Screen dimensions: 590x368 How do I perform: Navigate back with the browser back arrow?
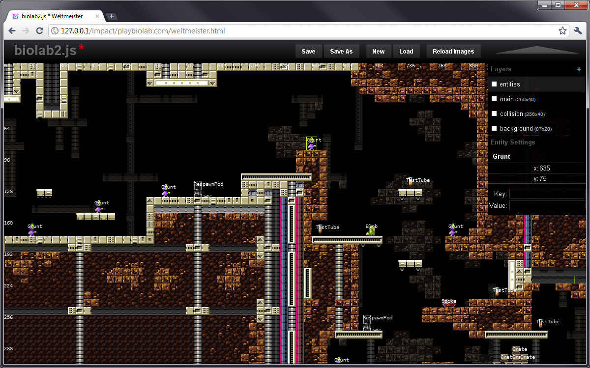tap(12, 30)
